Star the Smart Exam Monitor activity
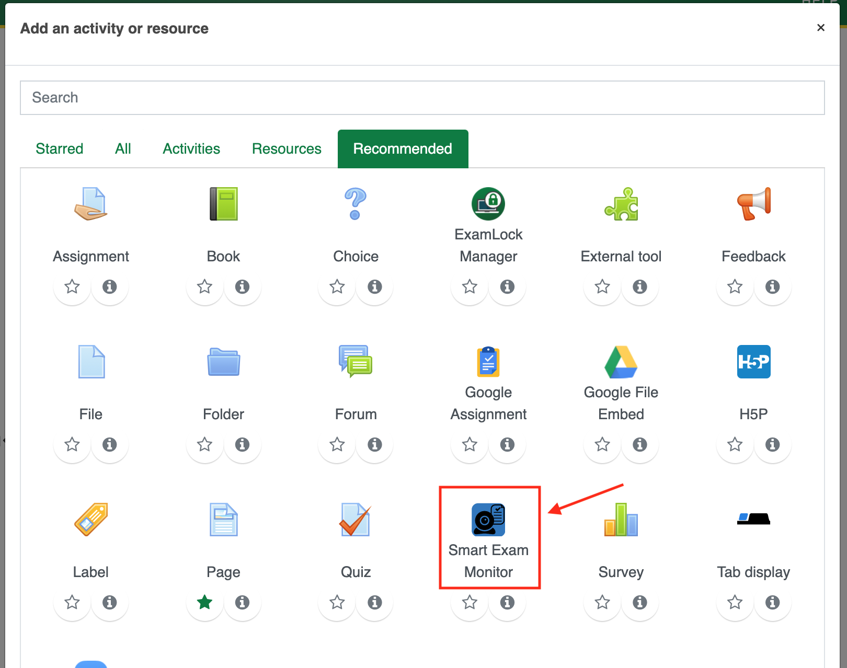Image resolution: width=847 pixels, height=668 pixels. pyautogui.click(x=470, y=602)
